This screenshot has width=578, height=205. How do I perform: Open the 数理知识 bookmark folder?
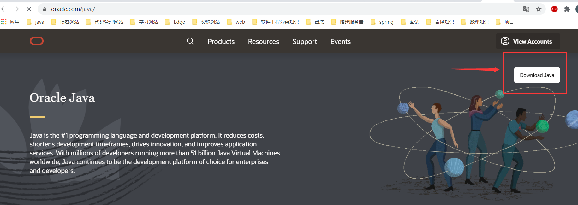tap(475, 22)
